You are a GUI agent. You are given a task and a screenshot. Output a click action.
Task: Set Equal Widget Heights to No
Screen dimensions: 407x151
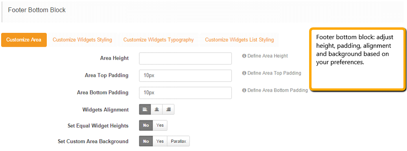(146, 126)
